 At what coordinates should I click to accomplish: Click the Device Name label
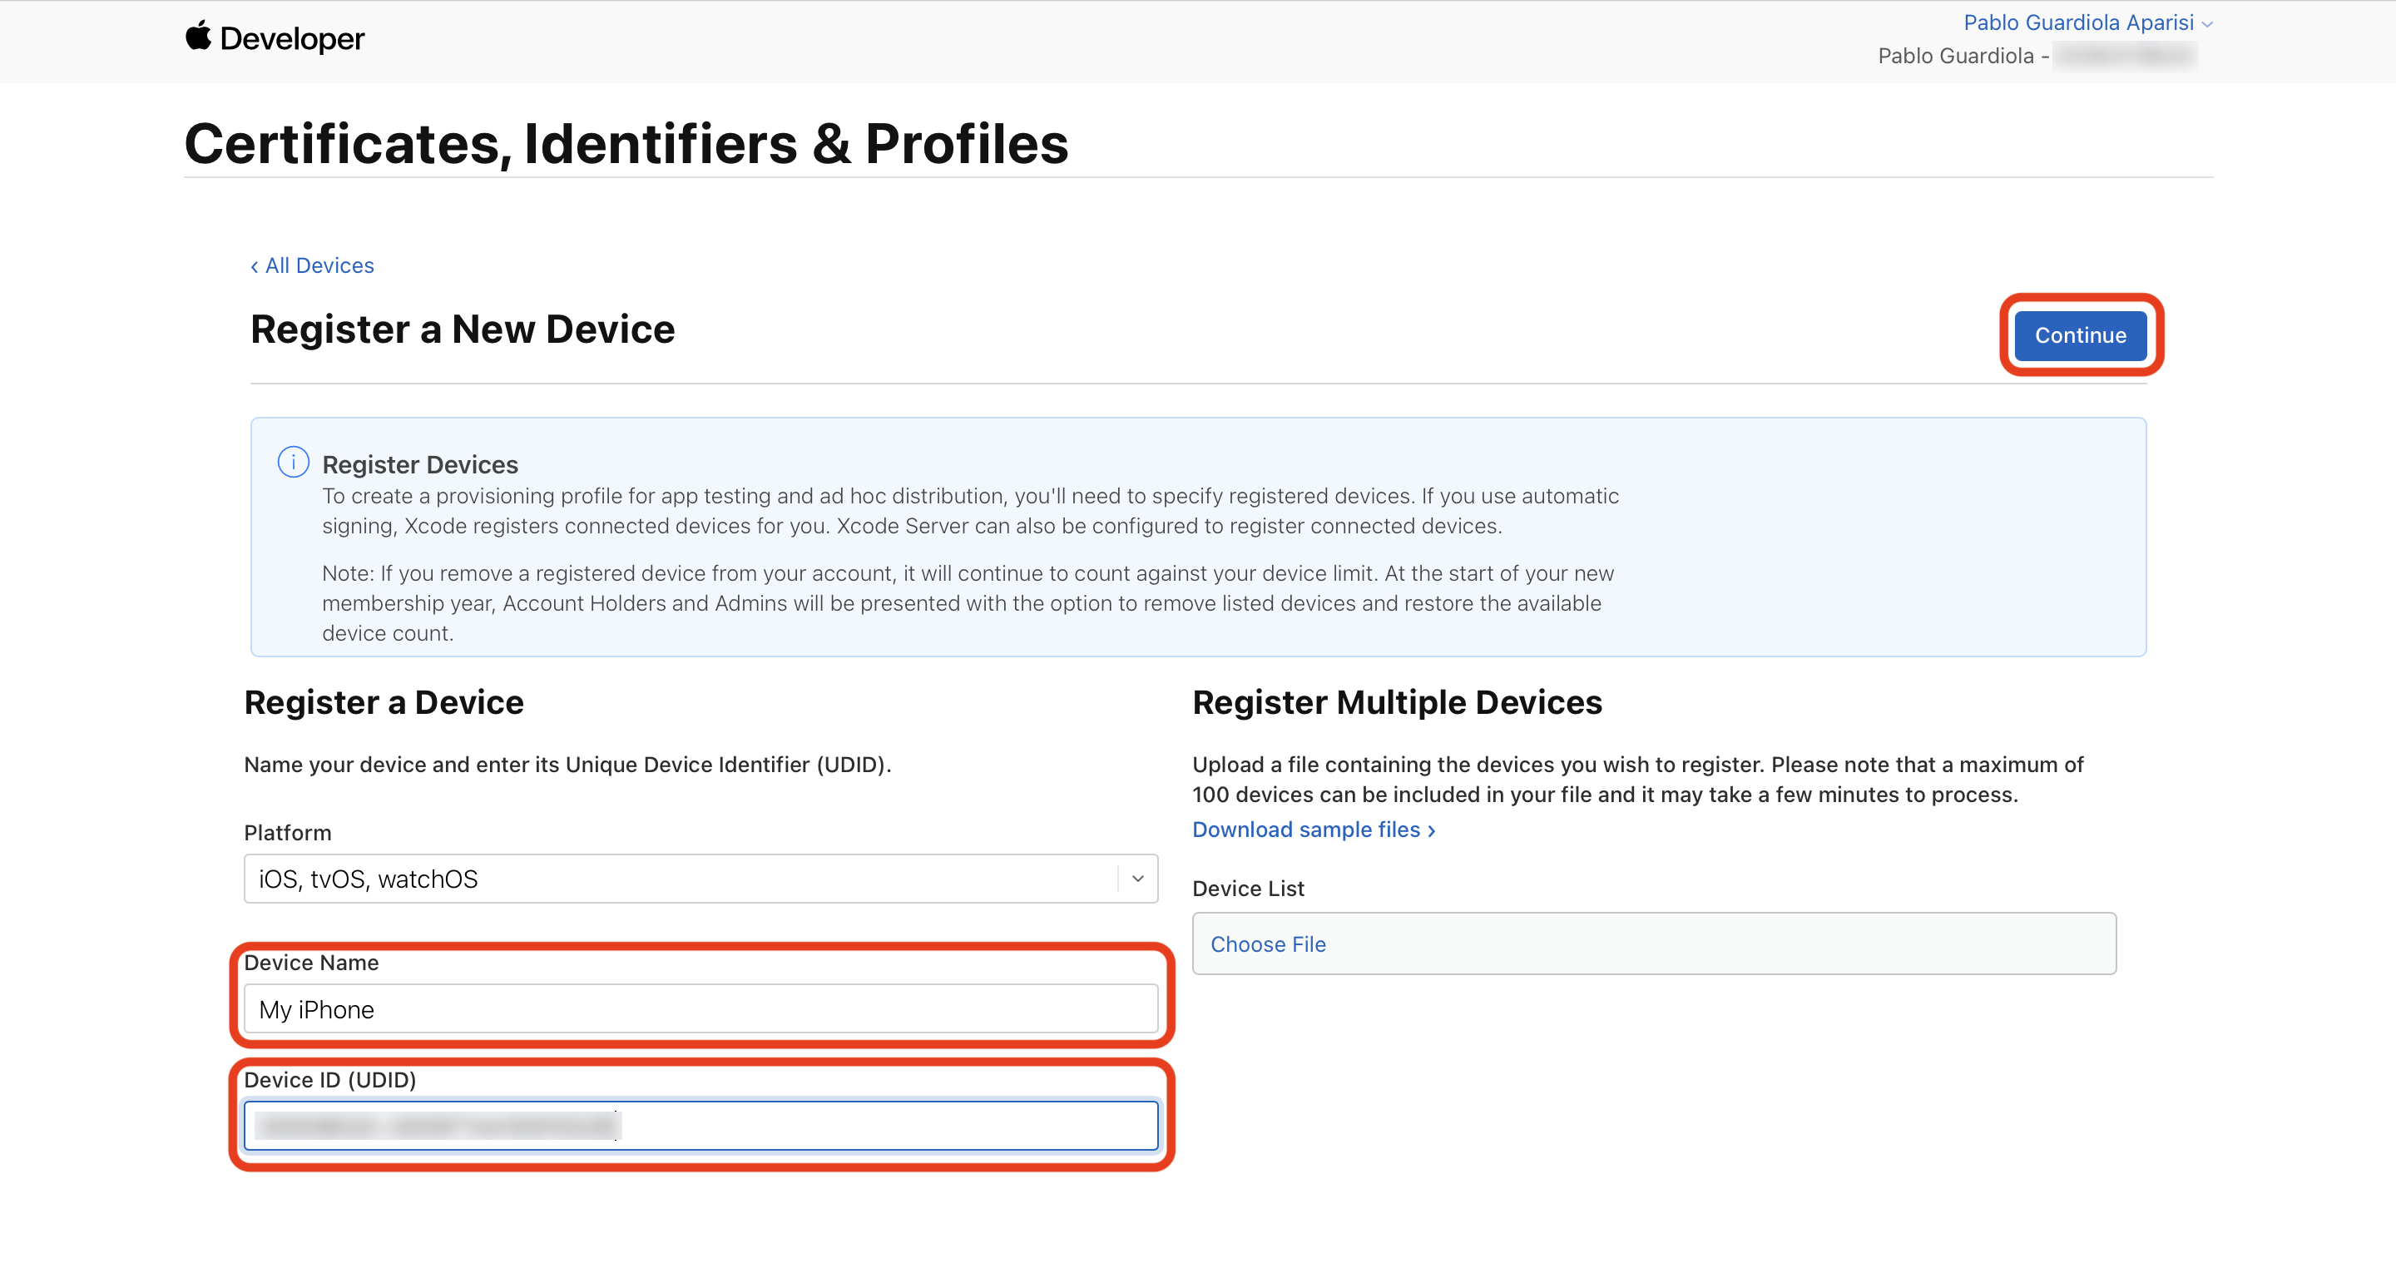(x=310, y=963)
